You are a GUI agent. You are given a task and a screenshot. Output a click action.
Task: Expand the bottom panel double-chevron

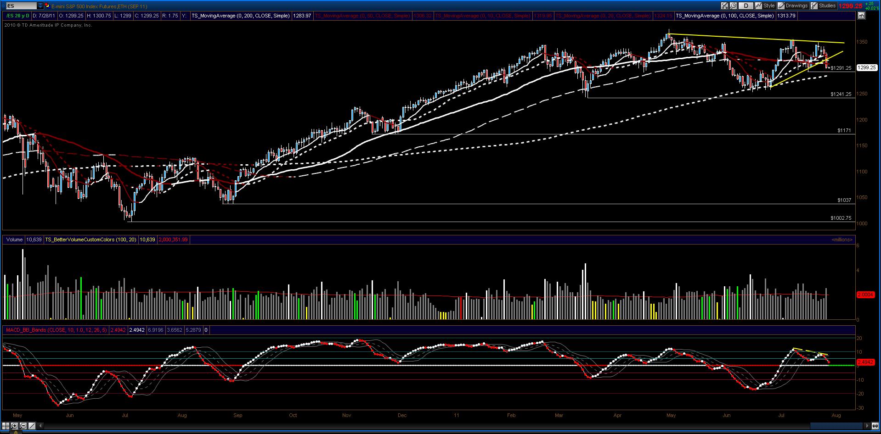16,432
